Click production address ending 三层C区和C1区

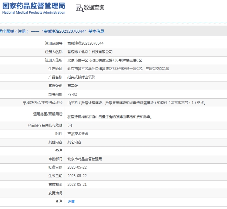pos(118,68)
